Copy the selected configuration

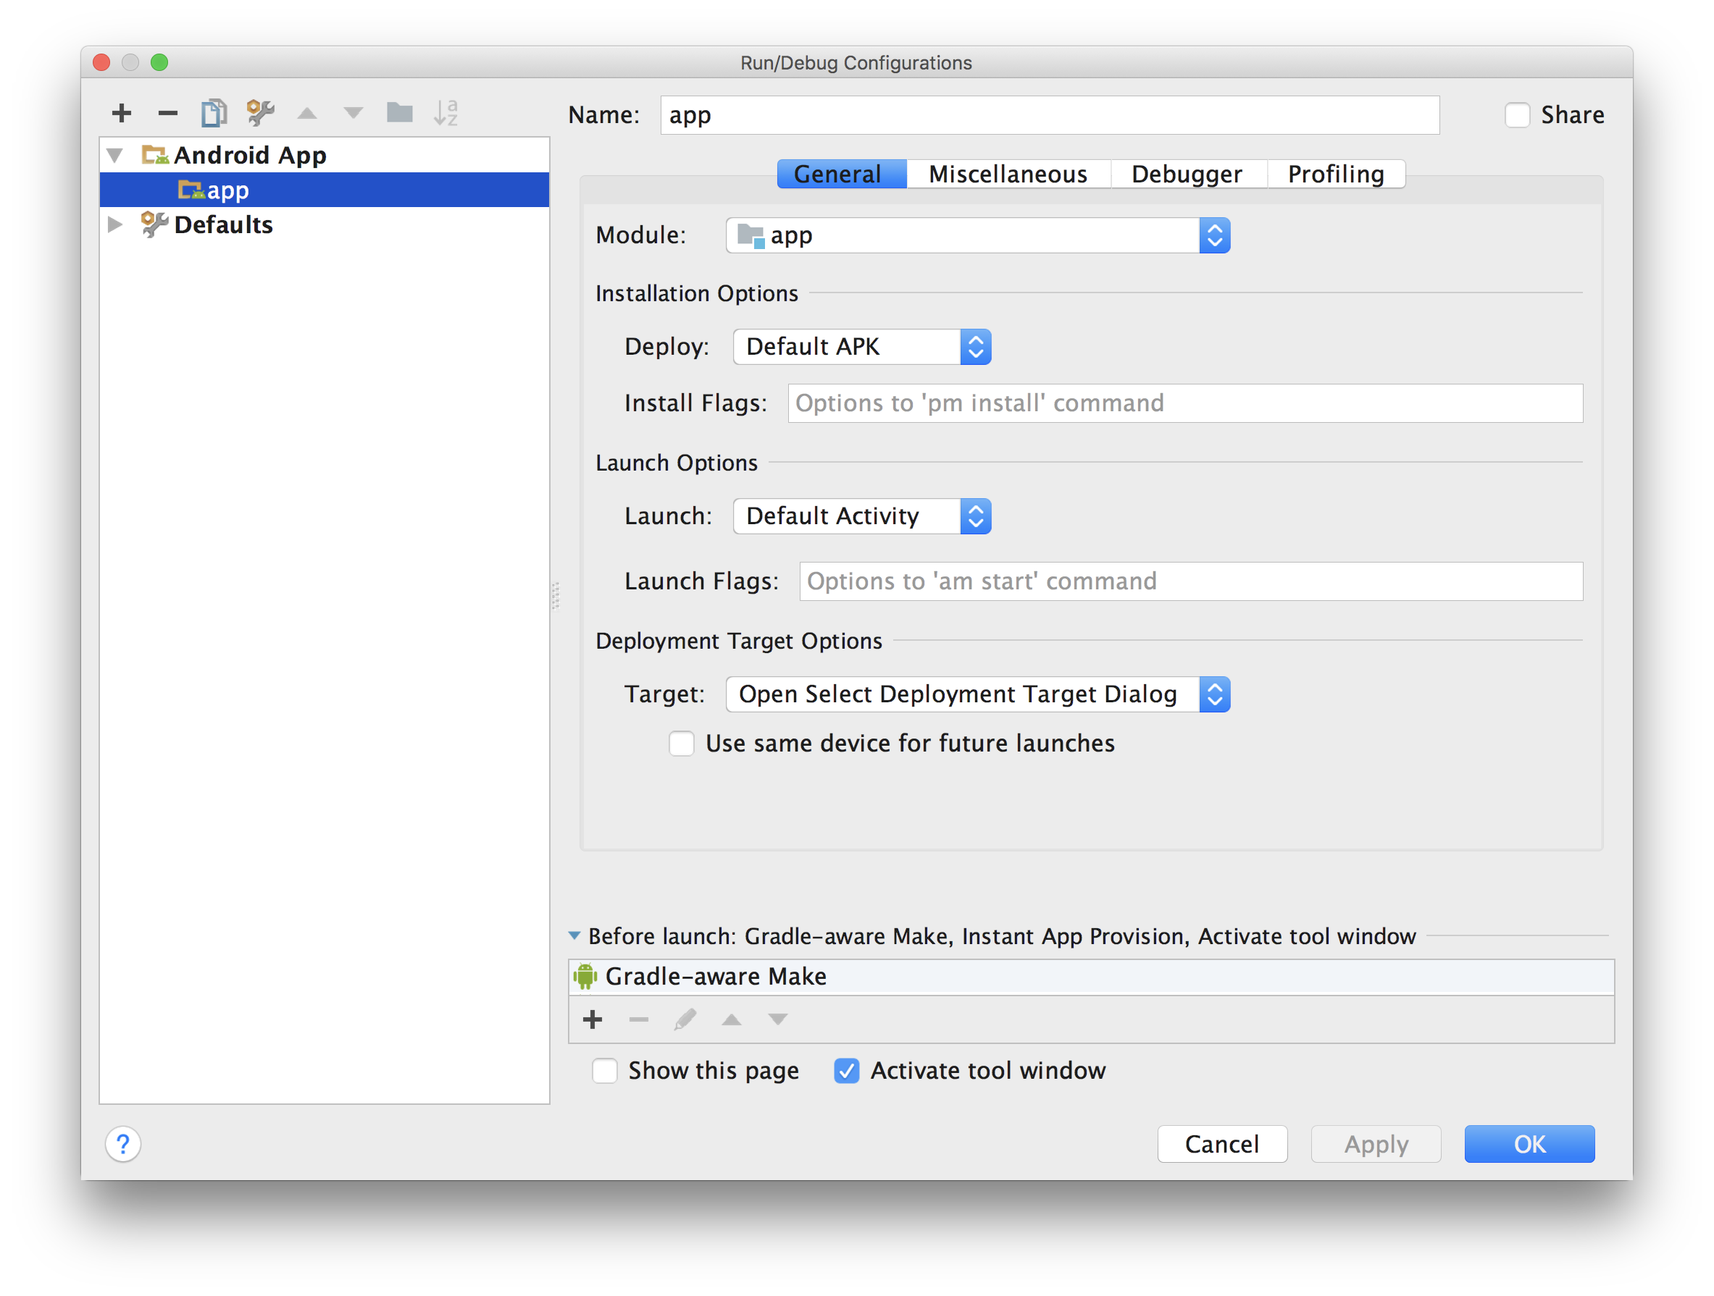pyautogui.click(x=214, y=113)
